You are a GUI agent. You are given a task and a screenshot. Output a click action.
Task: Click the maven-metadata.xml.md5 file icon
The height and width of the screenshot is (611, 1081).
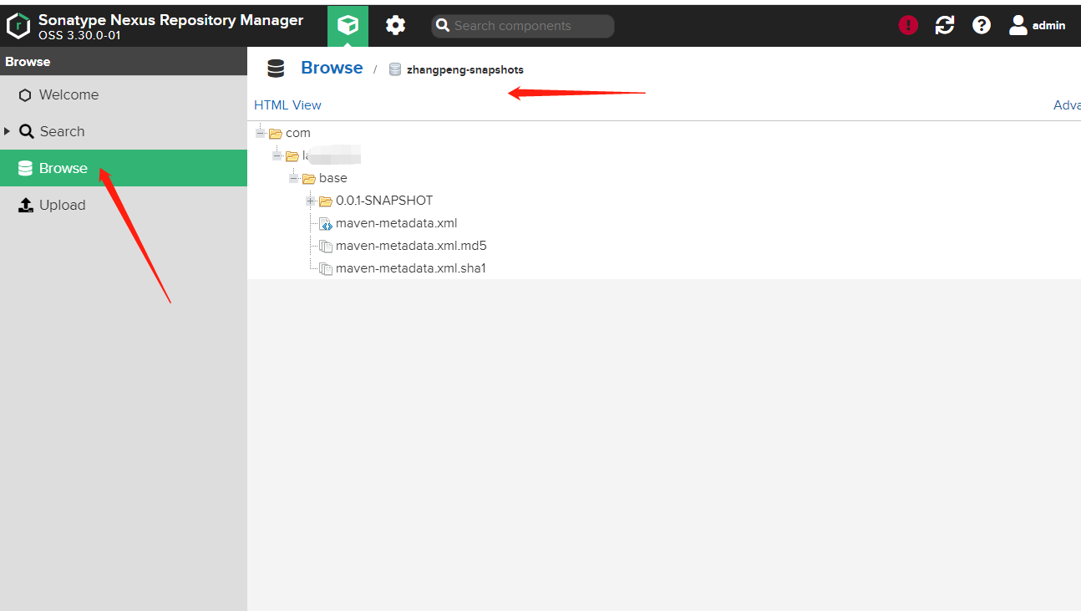pyautogui.click(x=326, y=247)
